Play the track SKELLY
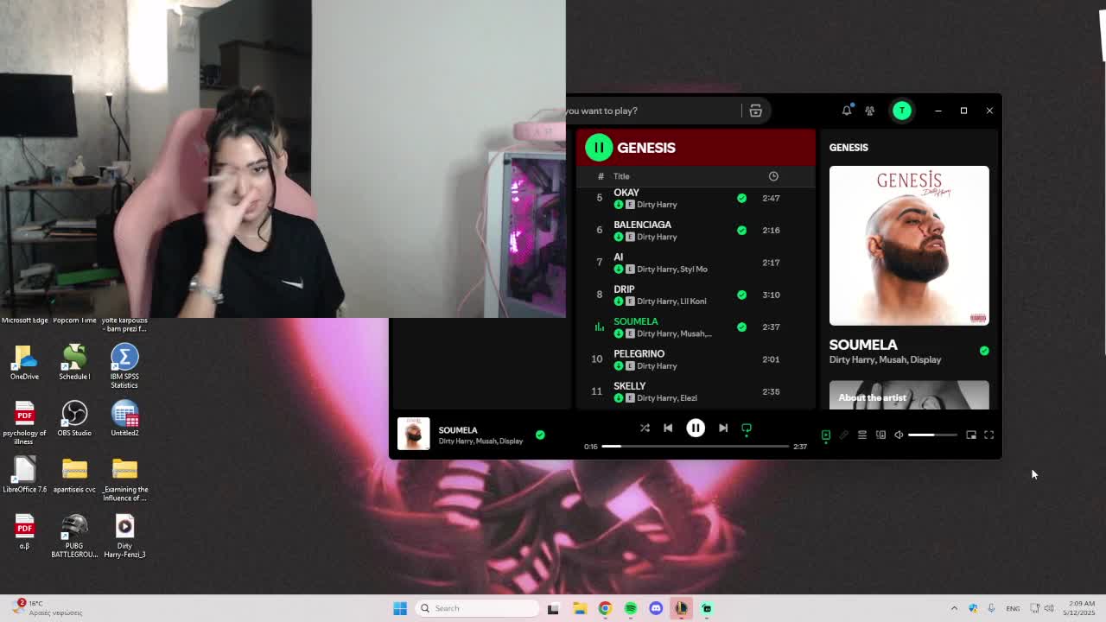This screenshot has width=1106, height=622. pos(629,386)
